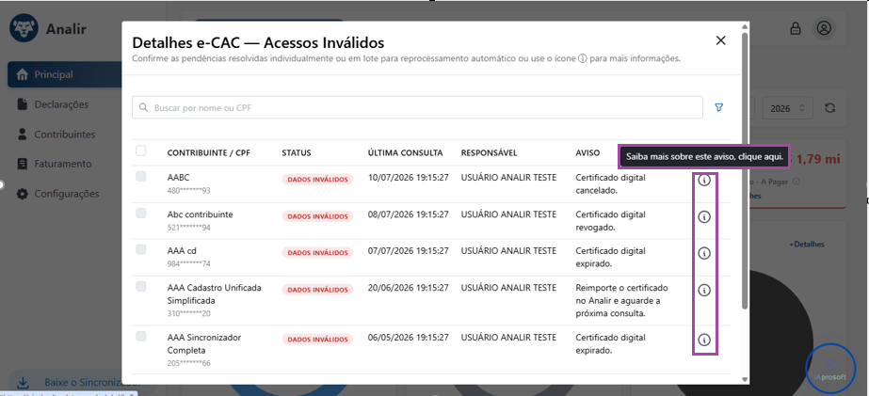Click the Faturamento receipt icon
869x396 pixels.
(x=23, y=164)
